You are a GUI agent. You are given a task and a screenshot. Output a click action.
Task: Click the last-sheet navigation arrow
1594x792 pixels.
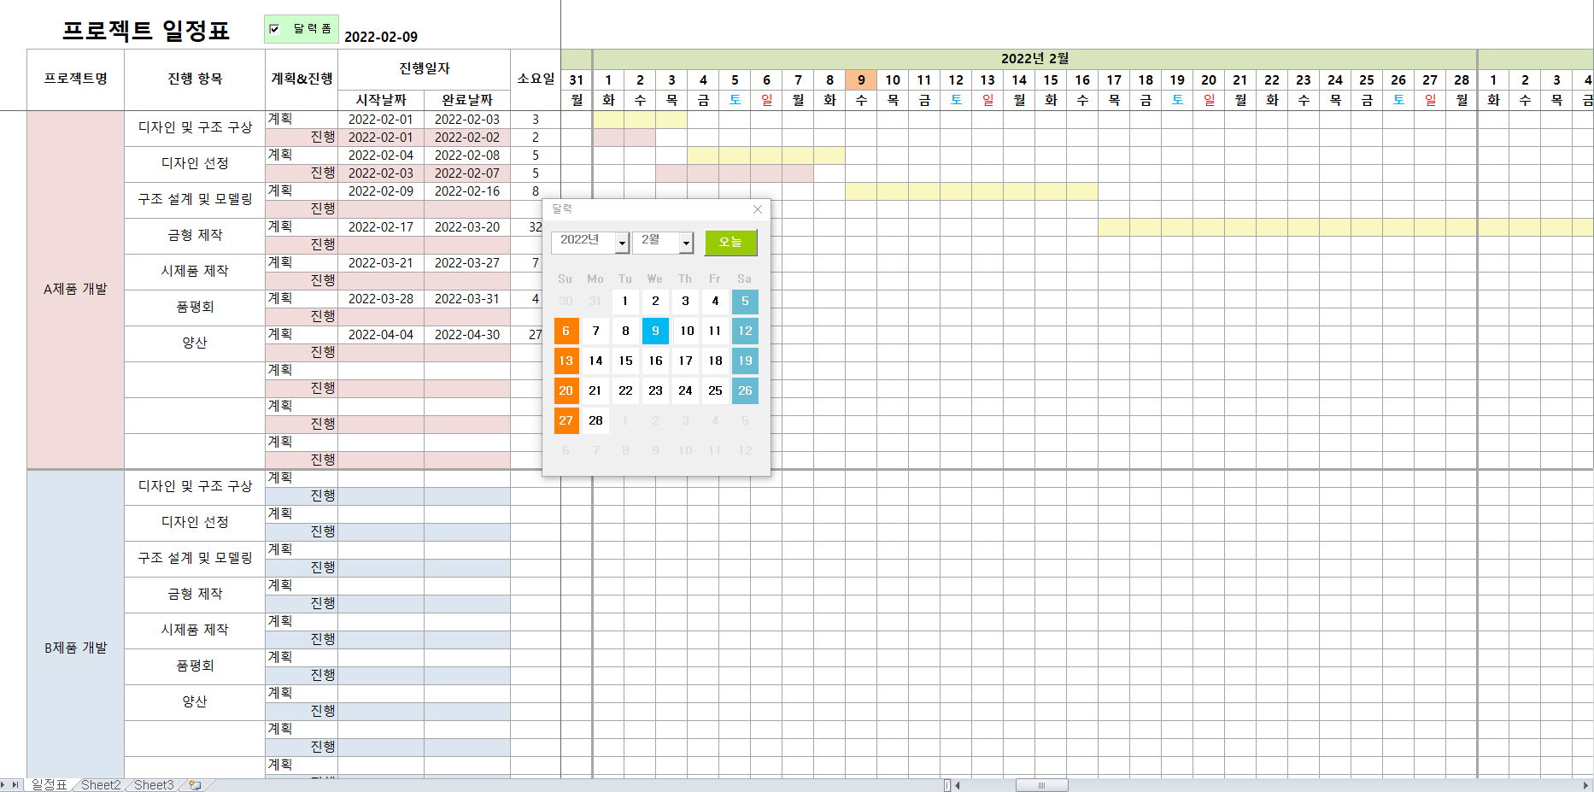(15, 785)
